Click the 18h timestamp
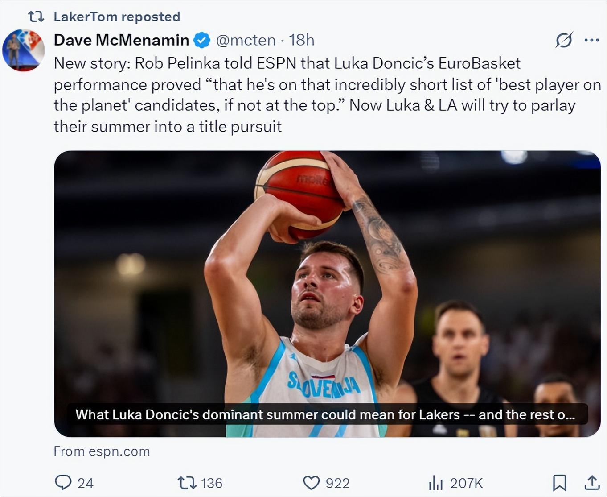 (302, 40)
